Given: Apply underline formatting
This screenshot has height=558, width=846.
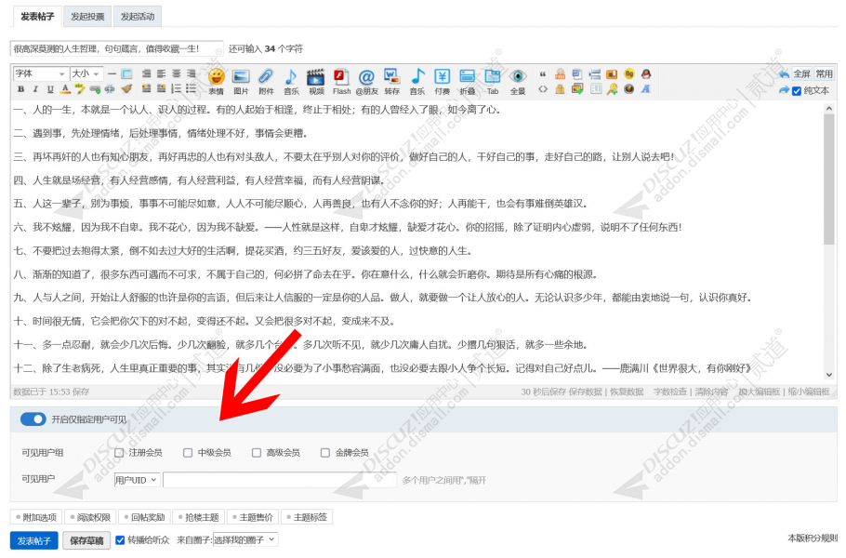Looking at the screenshot, I should pos(50,89).
